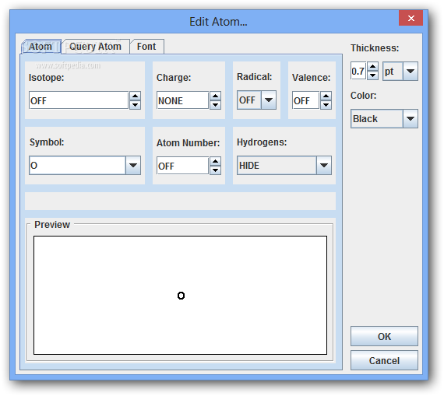
Task: Decrease the Valence value
Action: click(326, 105)
